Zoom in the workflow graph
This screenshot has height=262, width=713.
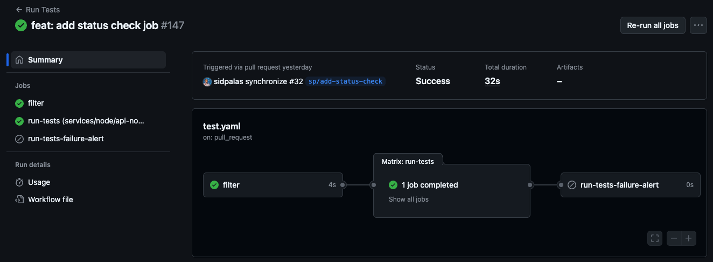pyautogui.click(x=689, y=238)
